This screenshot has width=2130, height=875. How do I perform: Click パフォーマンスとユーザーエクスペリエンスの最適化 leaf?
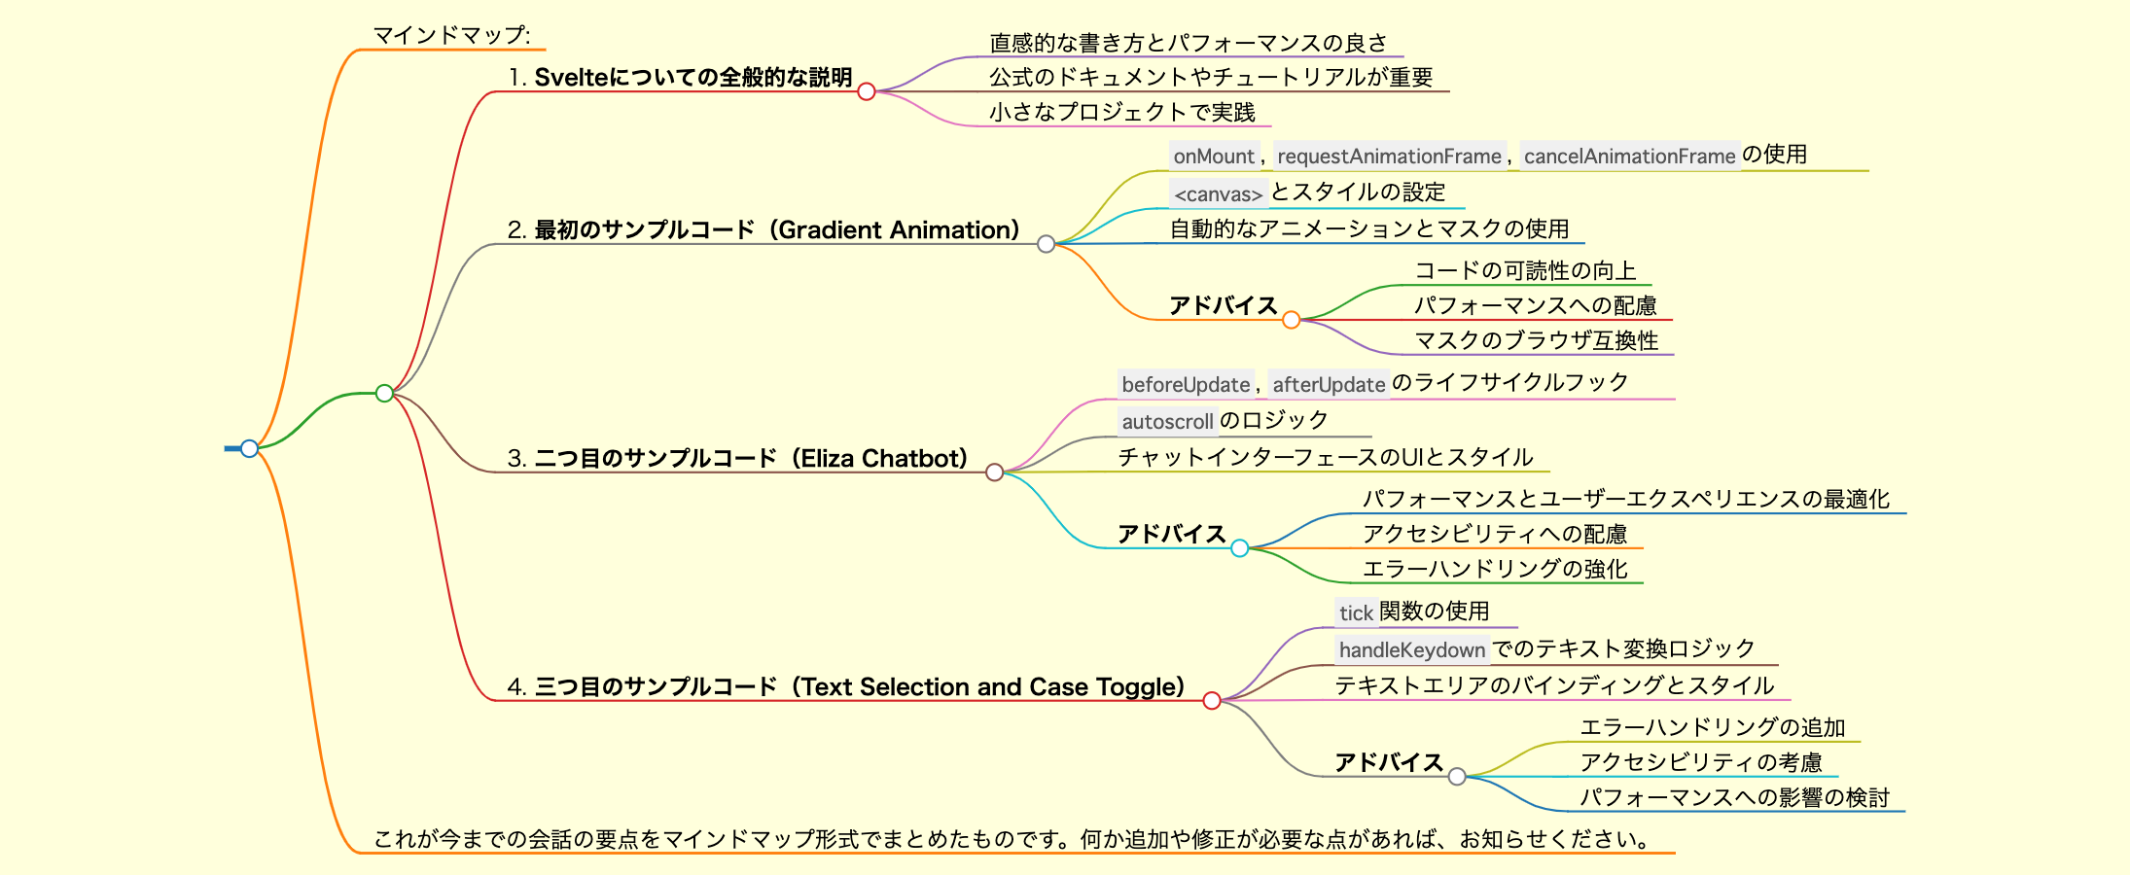pos(1626,499)
